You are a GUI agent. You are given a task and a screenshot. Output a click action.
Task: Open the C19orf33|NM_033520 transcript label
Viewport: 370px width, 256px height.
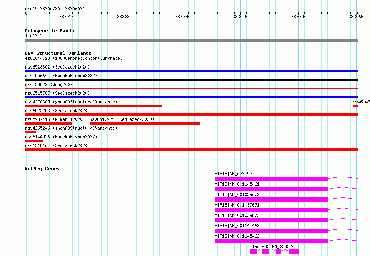272,246
